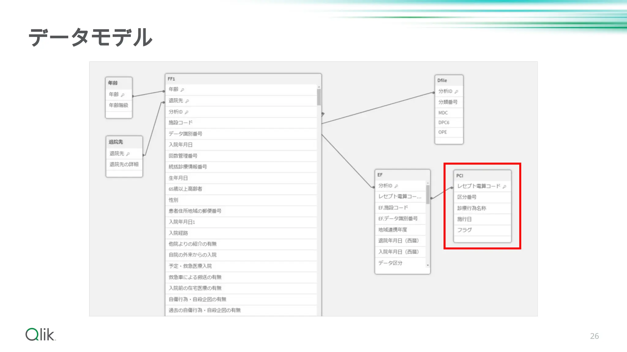627x352 pixels.
Task: Select the 診療行為名称 field in PCI
Action: [x=471, y=208]
